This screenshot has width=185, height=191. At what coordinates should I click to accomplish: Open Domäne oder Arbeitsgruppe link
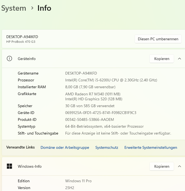coord(65,147)
